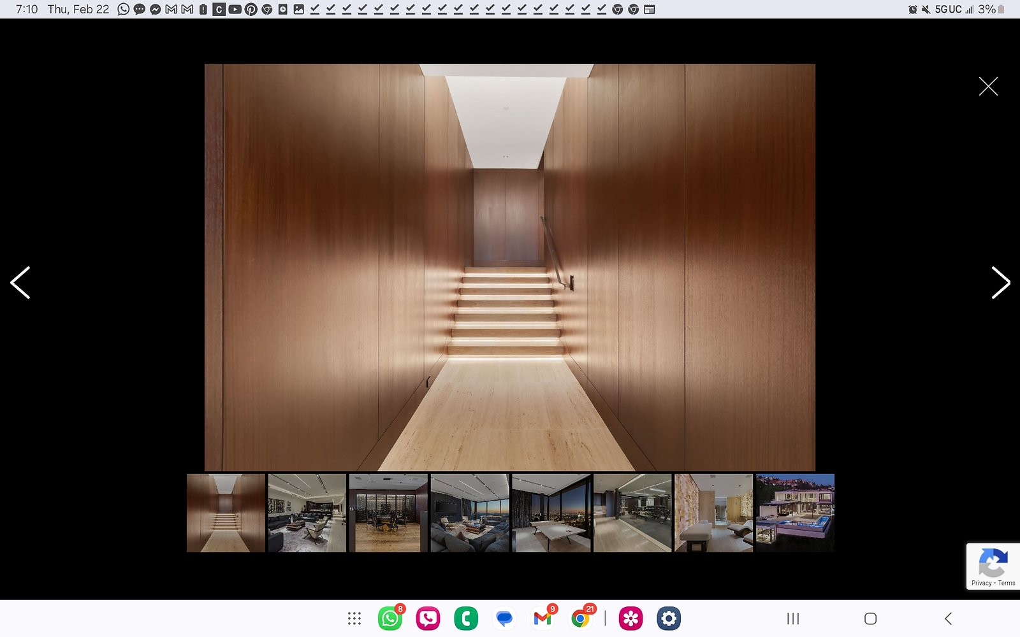1020x637 pixels.
Task: Select the ping pong table room thumbnail
Action: (x=551, y=513)
